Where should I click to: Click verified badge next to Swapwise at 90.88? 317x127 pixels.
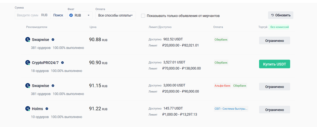(53, 40)
